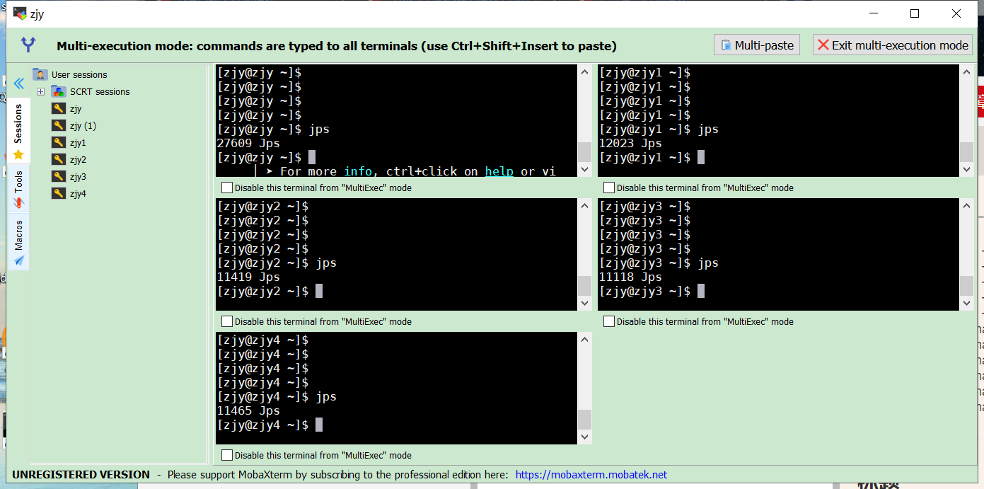Screen dimensions: 984x489
Task: Disable the zjy terminal from MultiExec mode
Action: point(227,188)
